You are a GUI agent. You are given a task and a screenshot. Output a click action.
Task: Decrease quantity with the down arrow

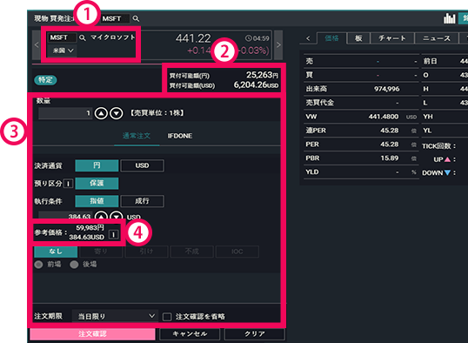(117, 113)
